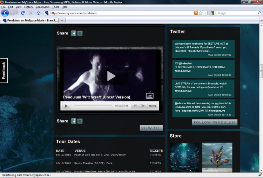Image resolution: width=263 pixels, height=178 pixels.
Task: Click the search magnifier icon
Action: 259,13
